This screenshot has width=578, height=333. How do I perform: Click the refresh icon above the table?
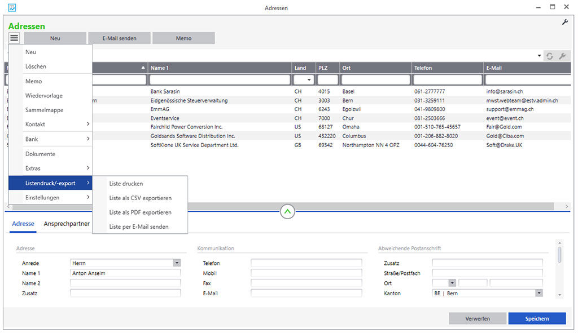[x=550, y=56]
